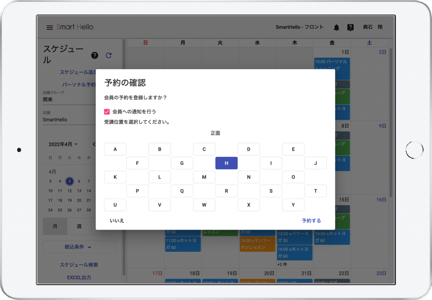Viewport: 432px width, 300px height.
Task: Go to previous month chevron
Action: coord(94,144)
